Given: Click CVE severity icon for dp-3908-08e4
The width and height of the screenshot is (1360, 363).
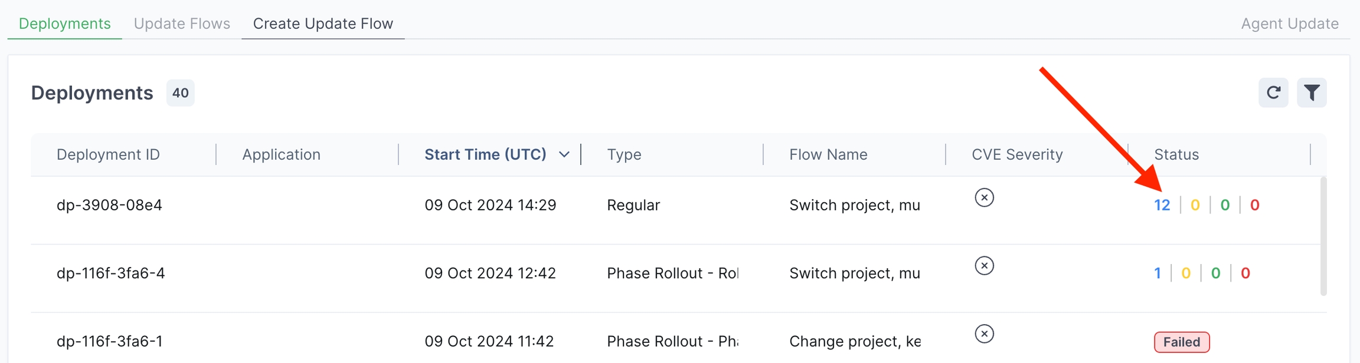Looking at the screenshot, I should click(984, 197).
